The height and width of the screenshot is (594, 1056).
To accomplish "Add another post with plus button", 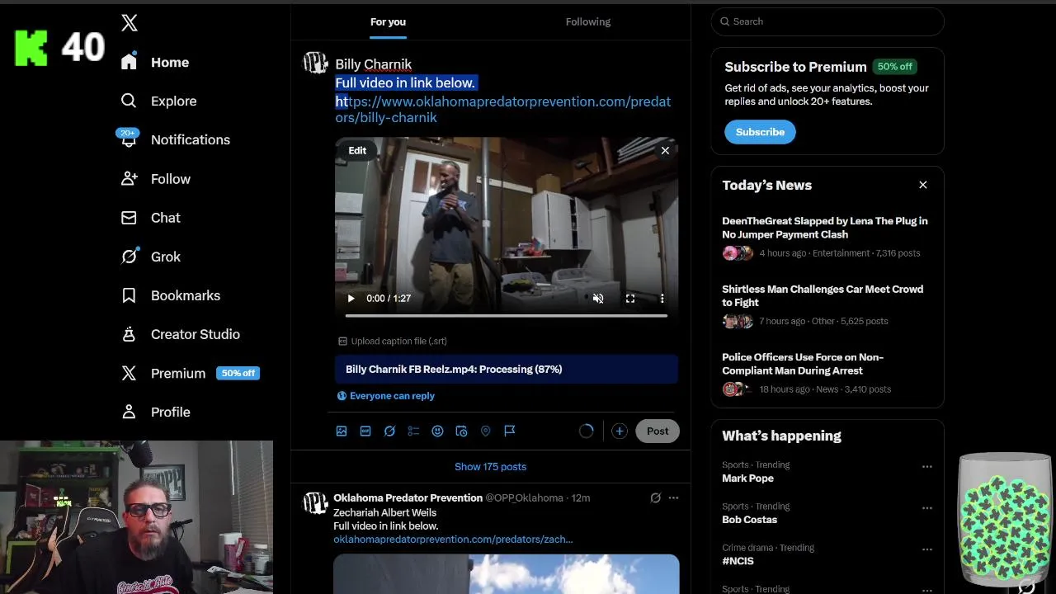I will (x=620, y=431).
